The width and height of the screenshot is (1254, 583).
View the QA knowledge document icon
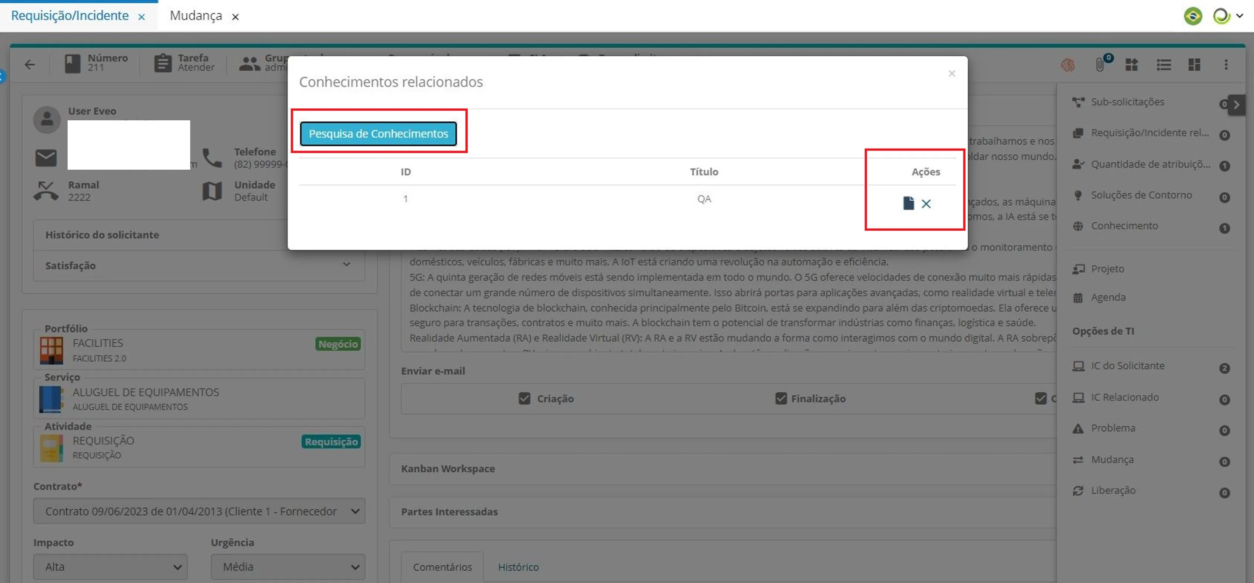909,203
